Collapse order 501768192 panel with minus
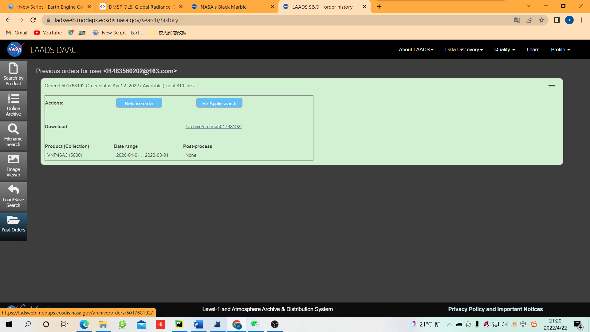 [552, 86]
